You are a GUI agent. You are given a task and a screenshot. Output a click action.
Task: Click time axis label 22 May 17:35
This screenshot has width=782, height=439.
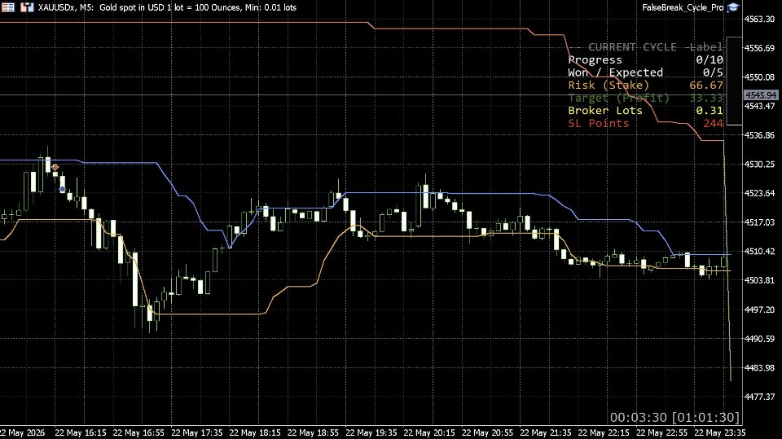(197, 432)
